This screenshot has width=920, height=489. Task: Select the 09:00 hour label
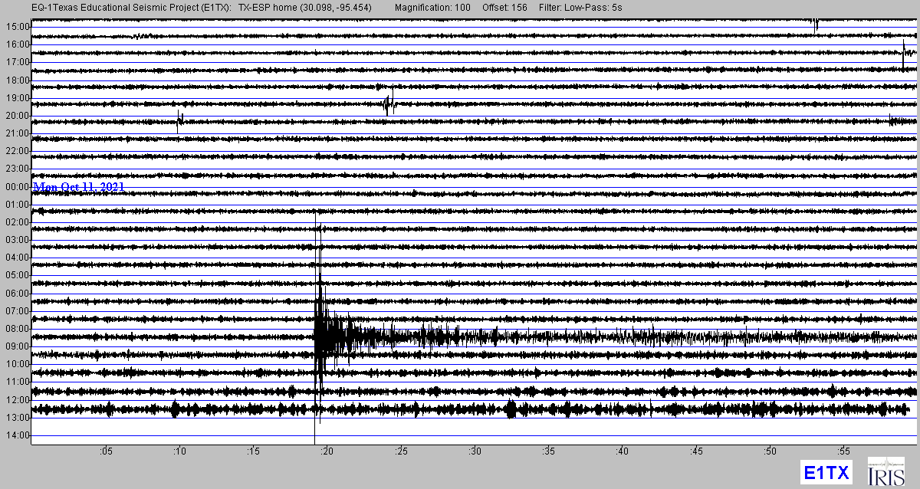click(17, 346)
